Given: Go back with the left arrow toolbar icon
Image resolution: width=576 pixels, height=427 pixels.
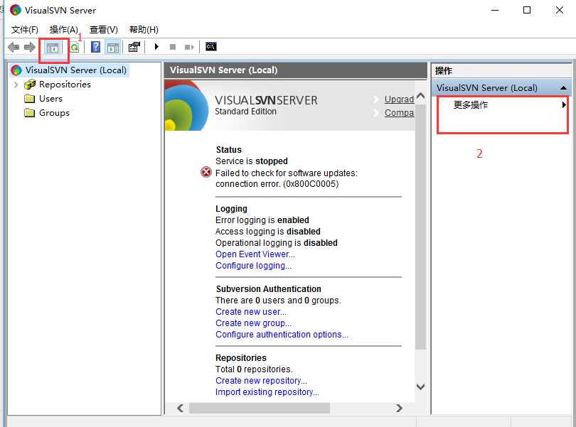Looking at the screenshot, I should pyautogui.click(x=14, y=47).
